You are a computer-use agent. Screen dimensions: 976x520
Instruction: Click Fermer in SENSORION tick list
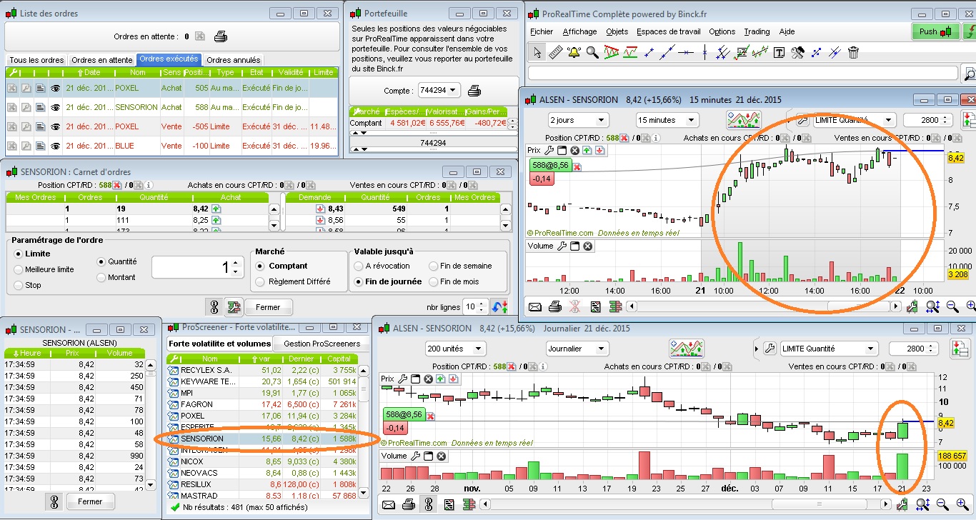pyautogui.click(x=91, y=501)
